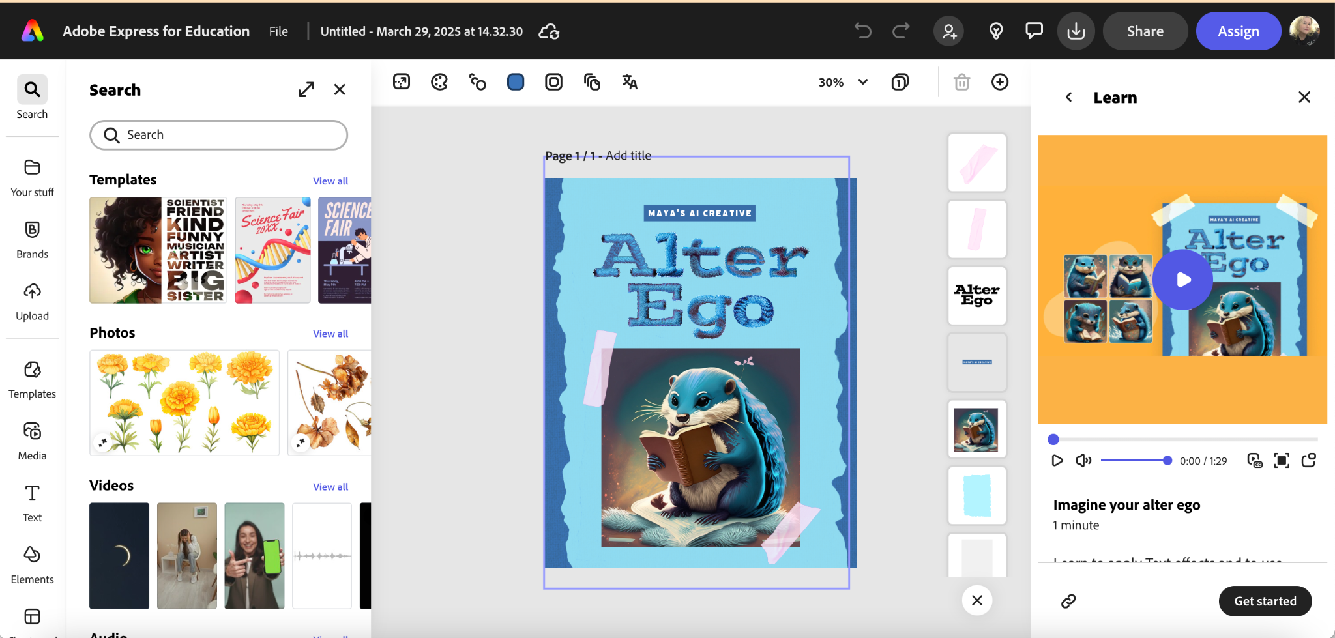The width and height of the screenshot is (1335, 638).
Task: Click the invite collaborator icon
Action: [949, 31]
